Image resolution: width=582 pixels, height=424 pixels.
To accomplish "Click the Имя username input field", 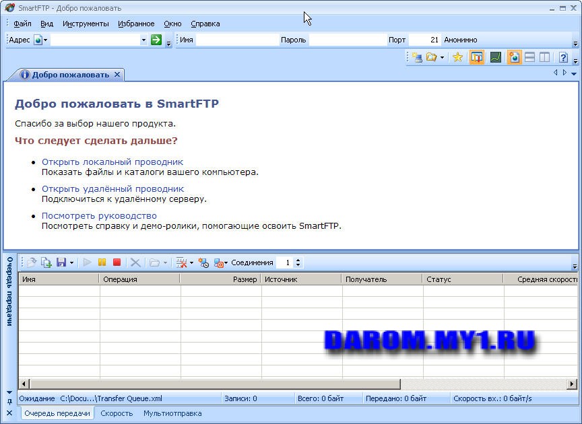I will click(x=238, y=40).
